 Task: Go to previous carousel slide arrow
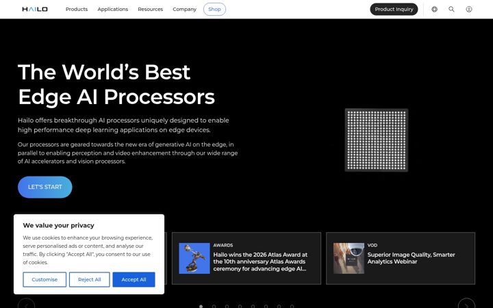tap(27, 305)
